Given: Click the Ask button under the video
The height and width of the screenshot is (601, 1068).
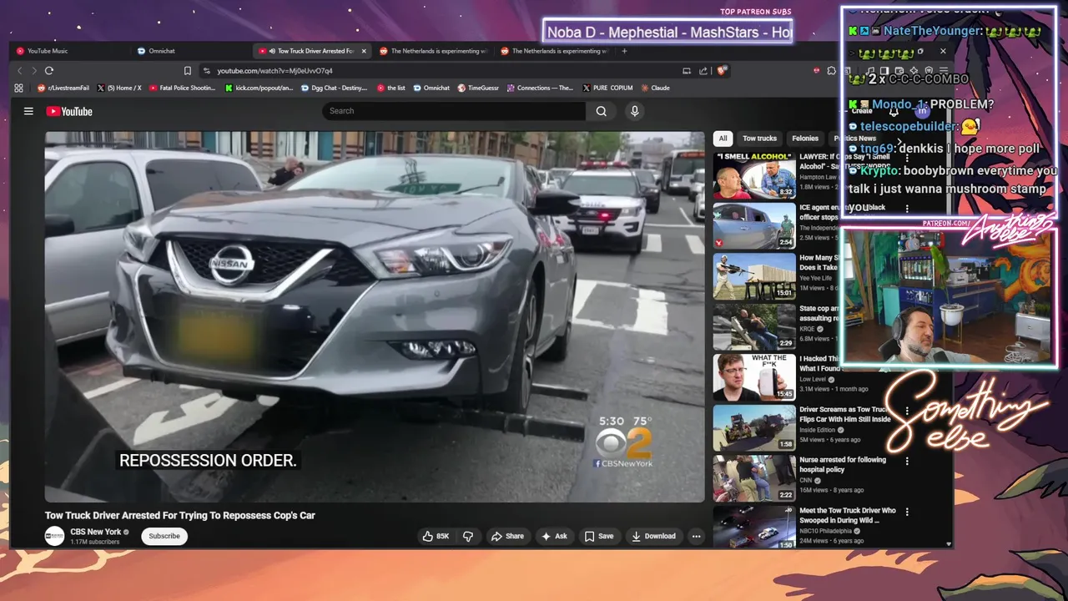Looking at the screenshot, I should point(555,536).
